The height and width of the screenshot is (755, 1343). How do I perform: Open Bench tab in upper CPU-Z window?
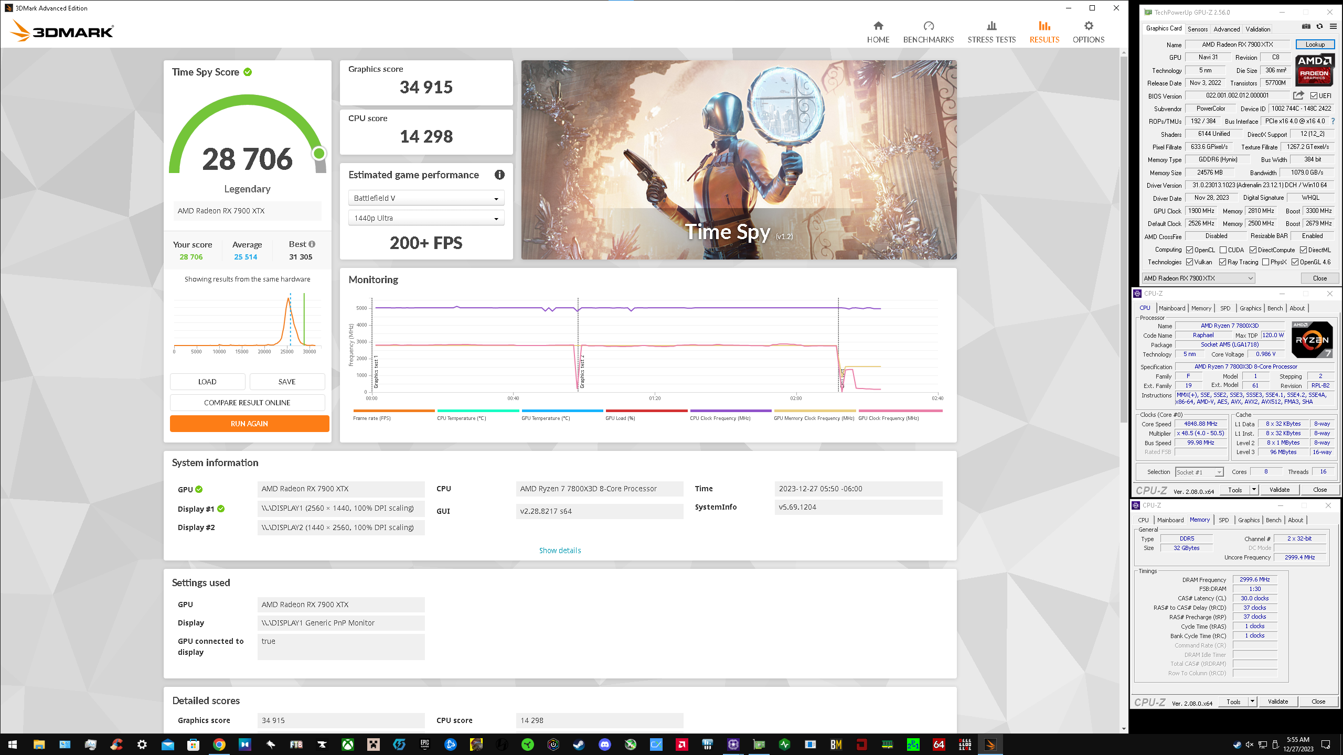(1275, 308)
